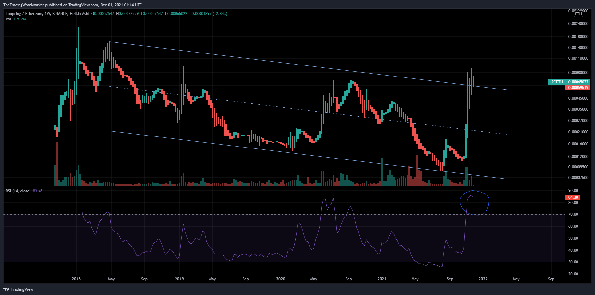The height and width of the screenshot is (295, 595).
Task: Click the 0.00045000 price scale label
Action: click(578, 98)
